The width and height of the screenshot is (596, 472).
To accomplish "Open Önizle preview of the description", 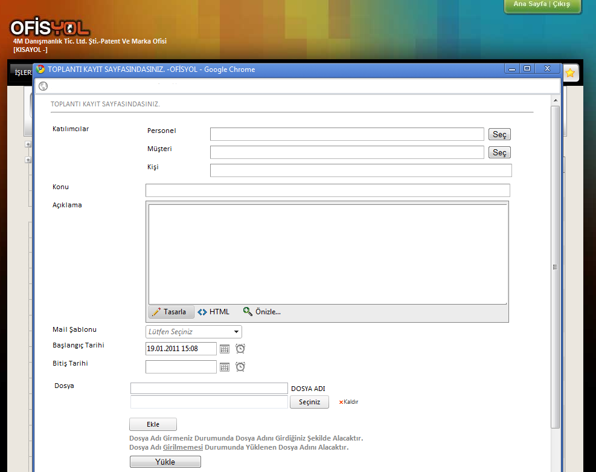I will pyautogui.click(x=262, y=312).
